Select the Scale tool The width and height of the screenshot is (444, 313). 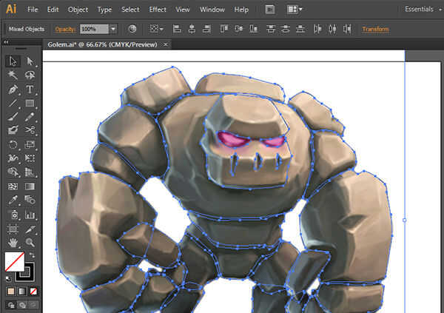pos(30,144)
